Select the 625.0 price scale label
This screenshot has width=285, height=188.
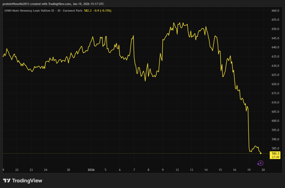(275, 75)
